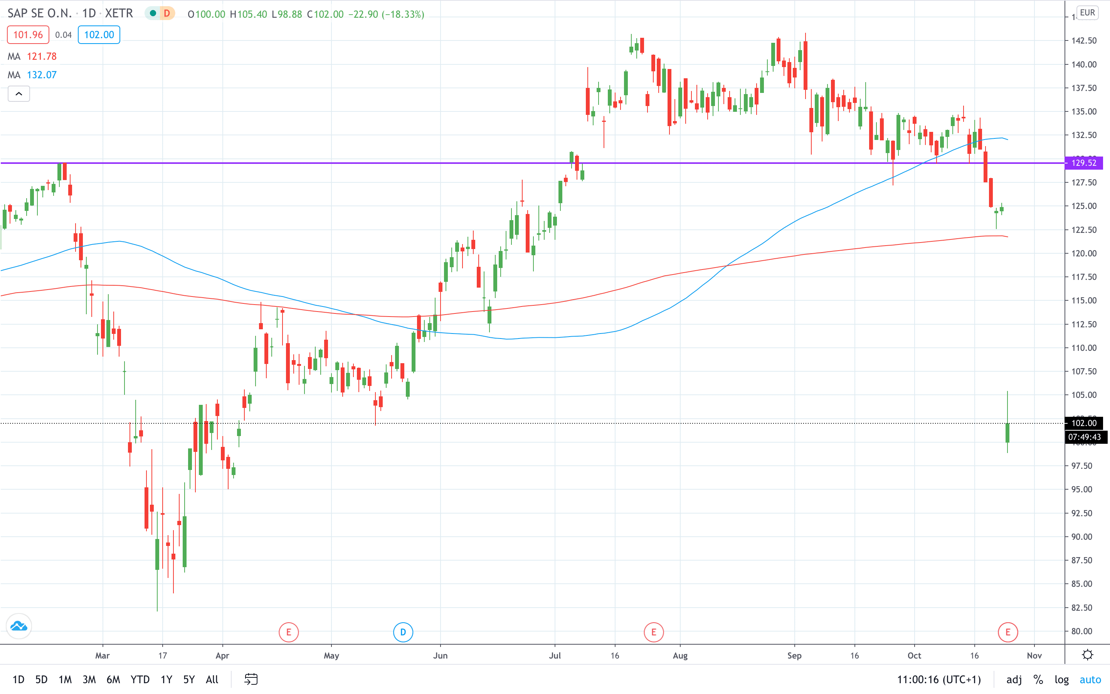Click the purple horizontal line at 129.52
Viewport: 1110px width, 694px height.
(532, 162)
